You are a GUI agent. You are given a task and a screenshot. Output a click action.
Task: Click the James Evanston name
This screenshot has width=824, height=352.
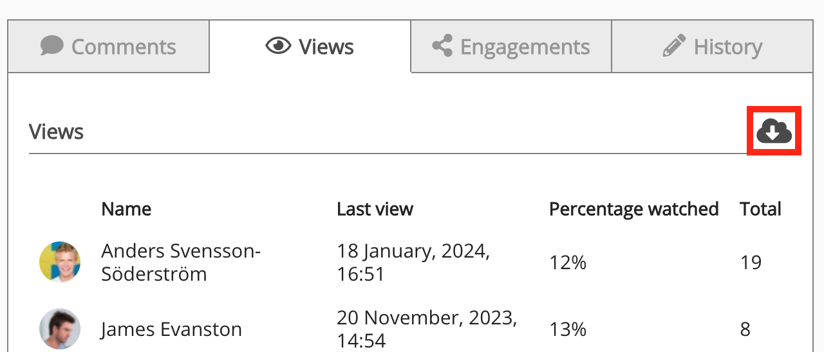pyautogui.click(x=171, y=330)
